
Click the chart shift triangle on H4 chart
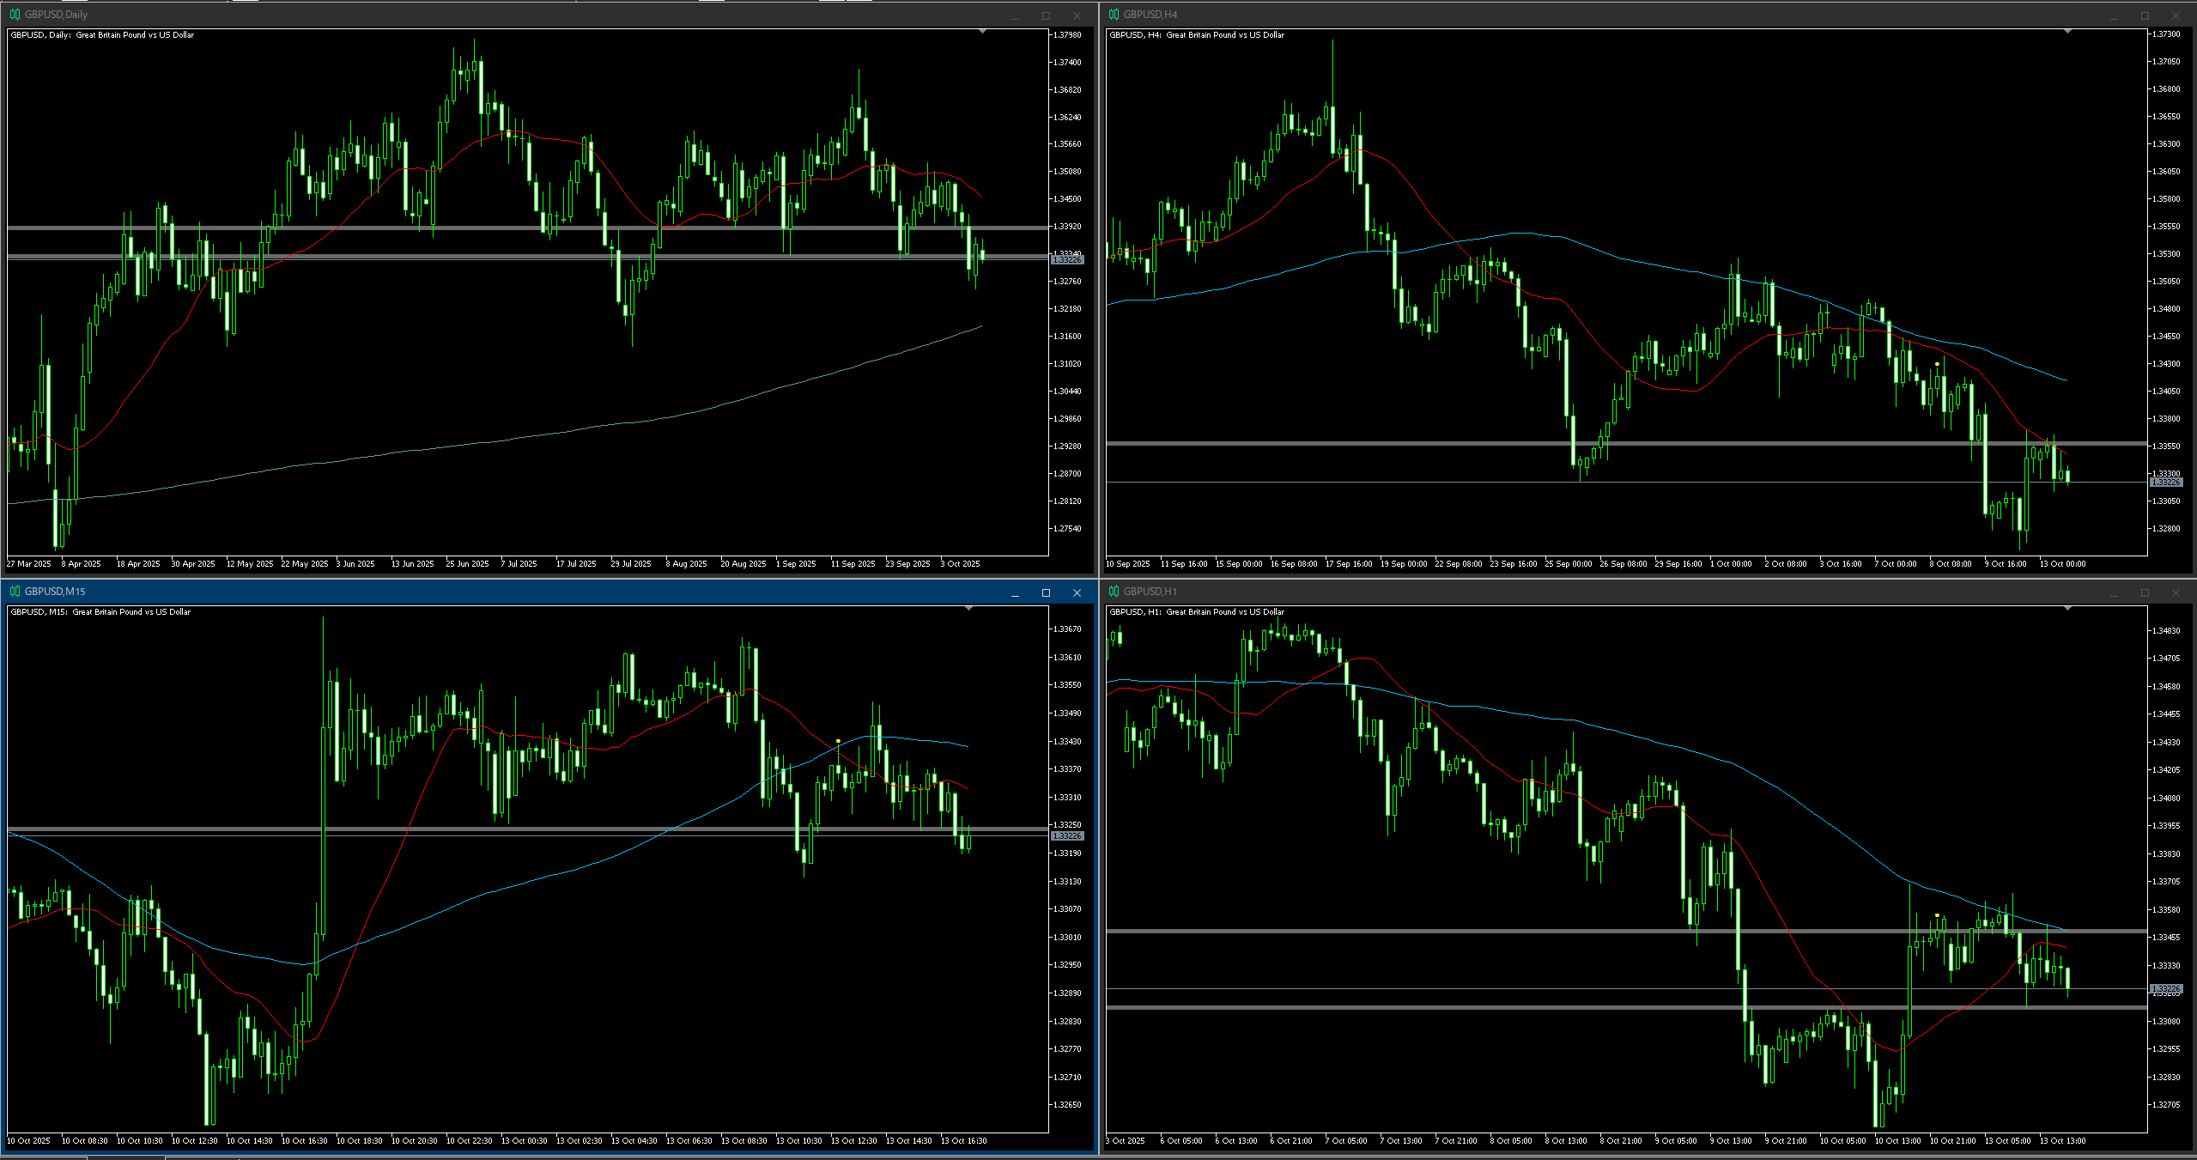tap(2067, 32)
